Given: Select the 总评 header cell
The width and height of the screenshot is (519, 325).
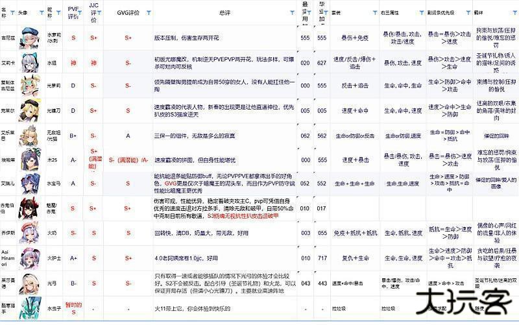Looking at the screenshot, I should coord(225,12).
